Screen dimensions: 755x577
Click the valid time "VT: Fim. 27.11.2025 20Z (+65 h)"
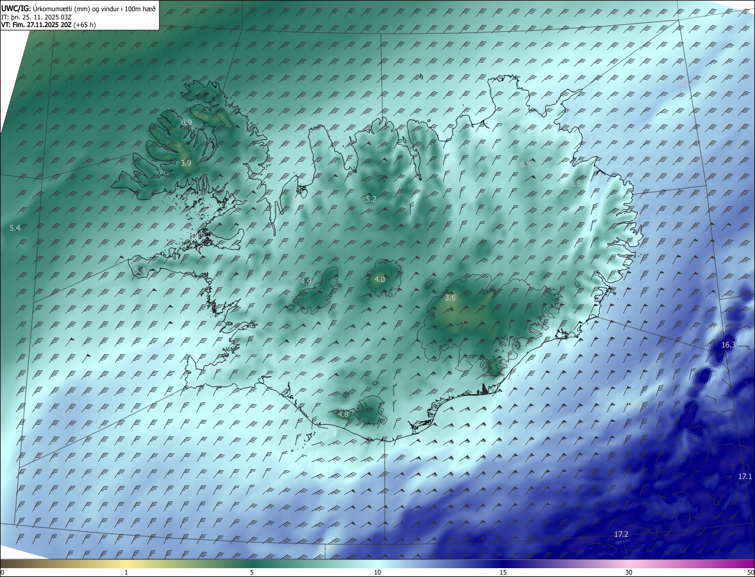click(x=48, y=25)
